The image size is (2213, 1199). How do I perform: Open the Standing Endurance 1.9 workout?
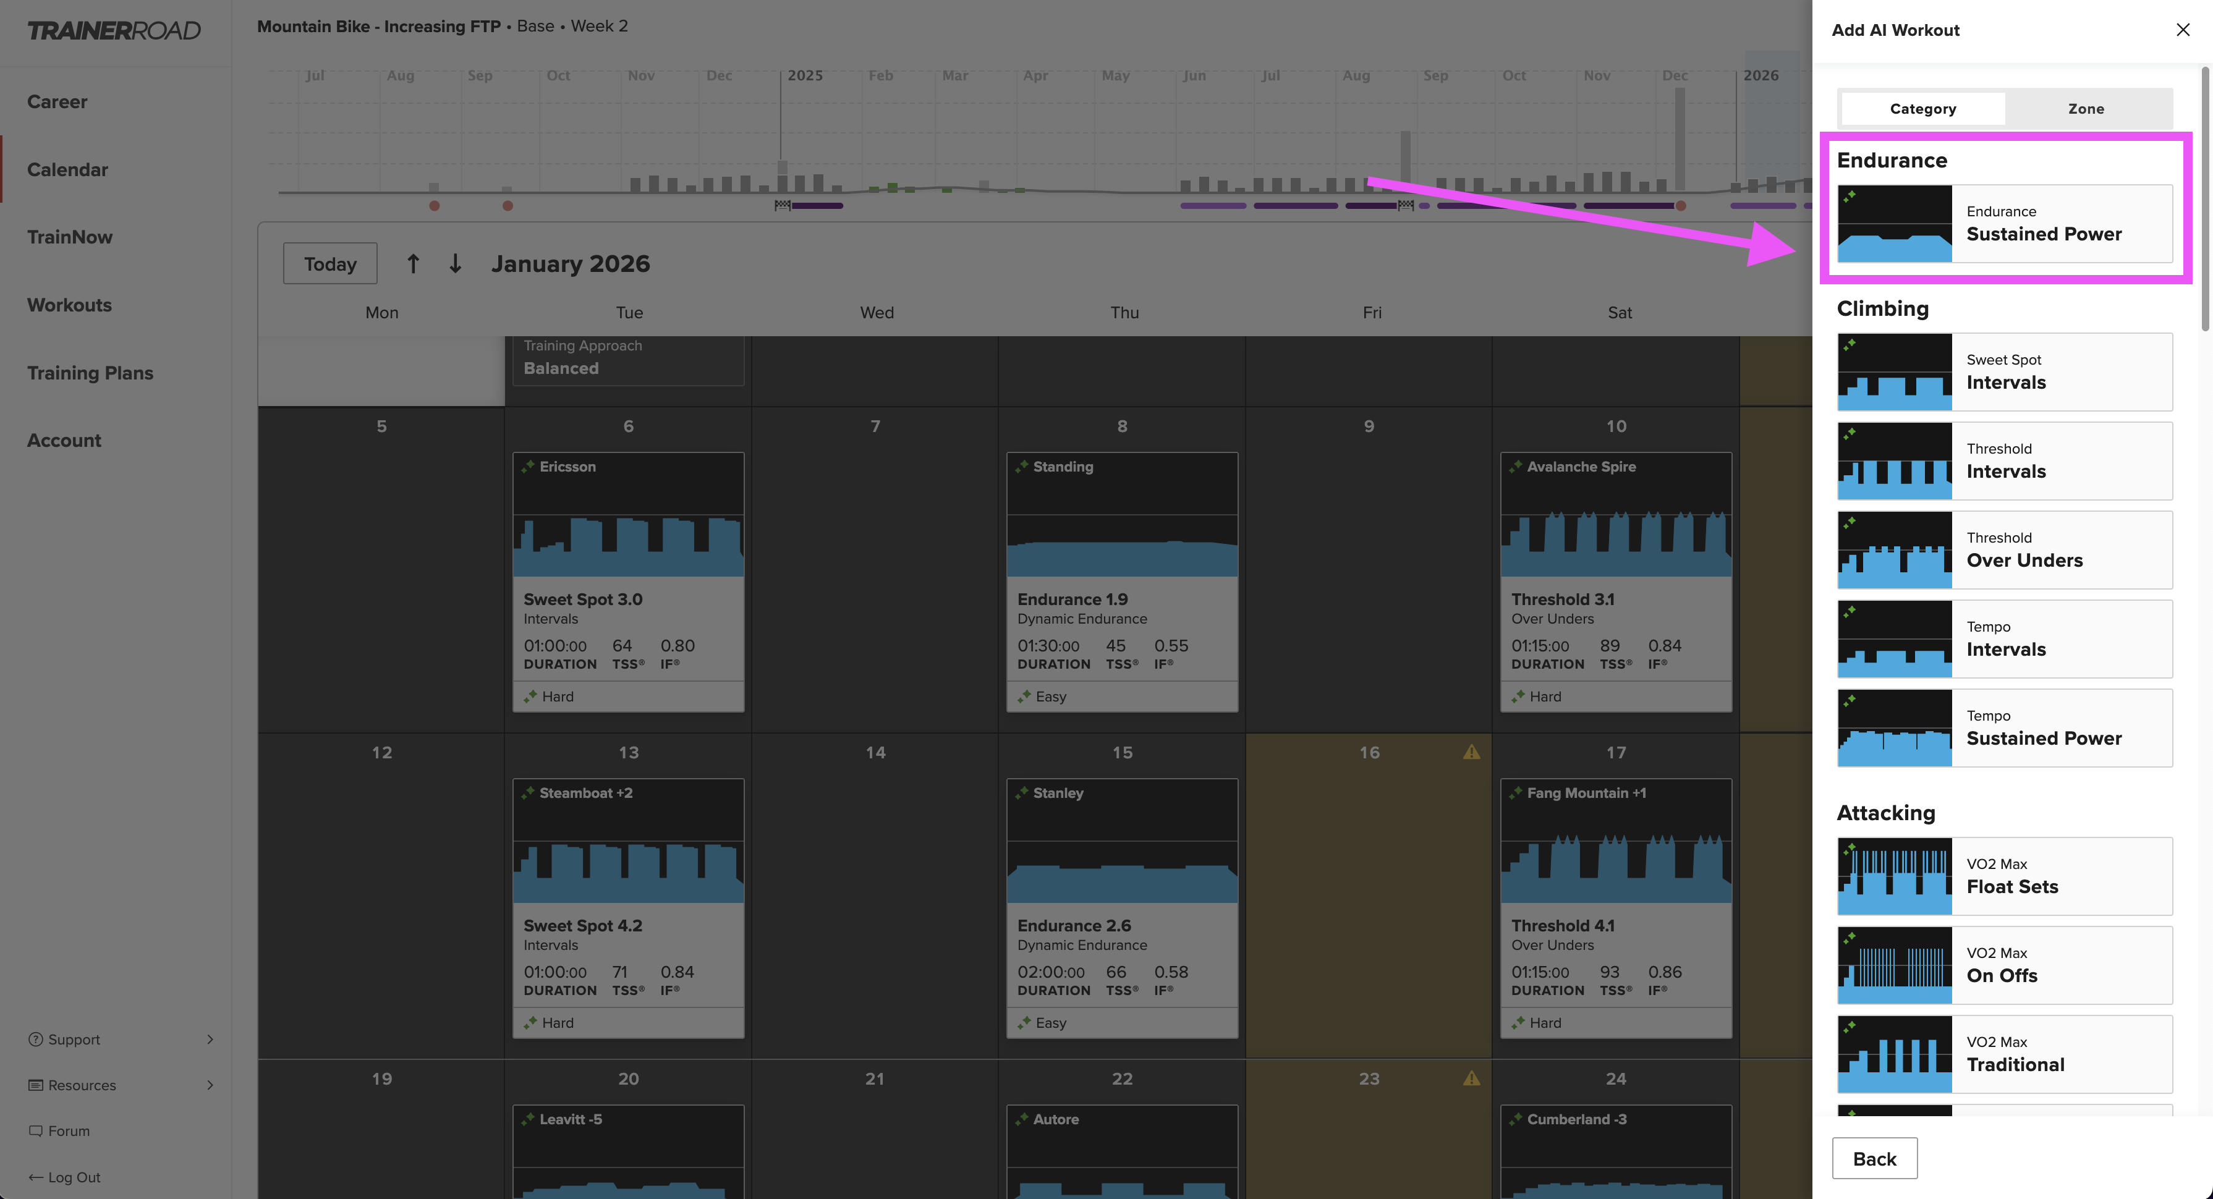(1122, 582)
